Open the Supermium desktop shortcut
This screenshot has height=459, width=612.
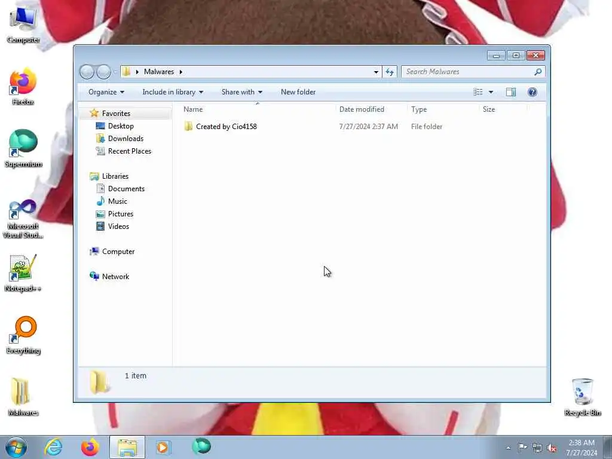click(23, 149)
